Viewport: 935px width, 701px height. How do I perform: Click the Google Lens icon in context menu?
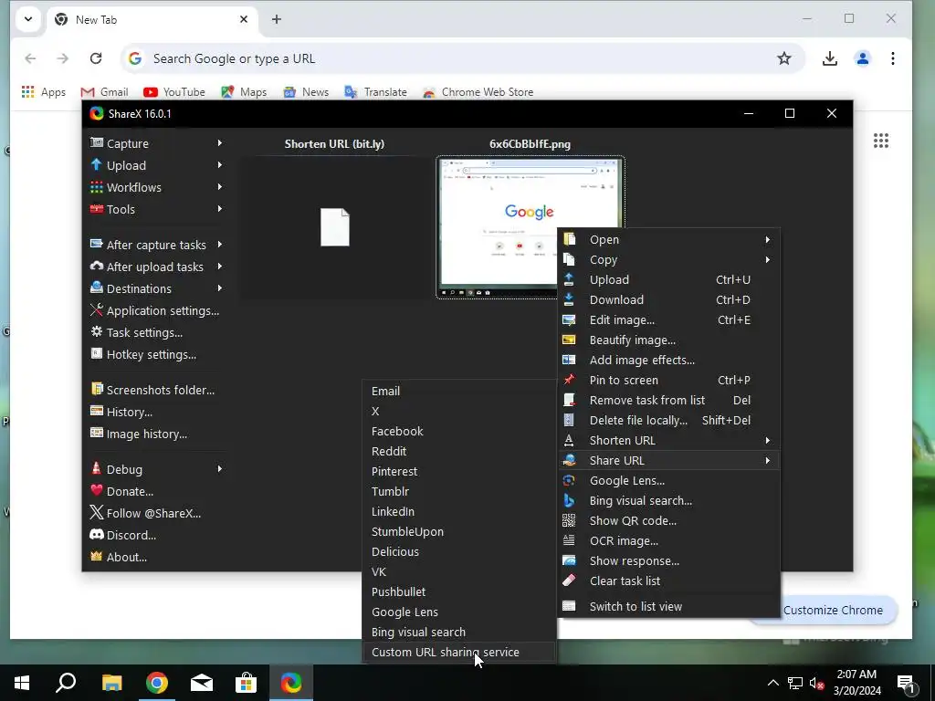[x=569, y=480]
